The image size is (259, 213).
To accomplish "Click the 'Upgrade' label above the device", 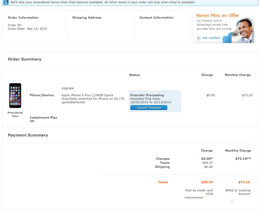I will pyautogui.click(x=68, y=88).
